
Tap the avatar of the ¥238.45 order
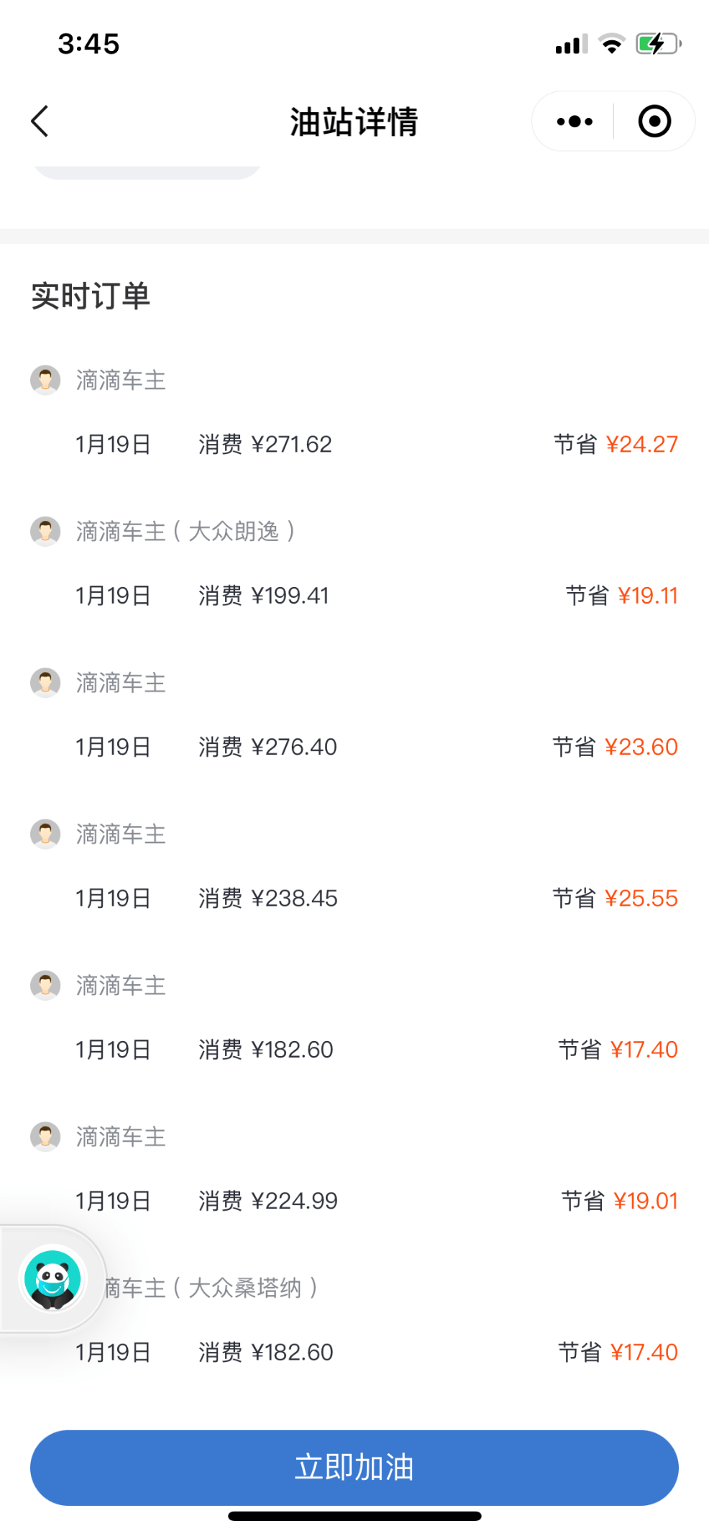(45, 834)
